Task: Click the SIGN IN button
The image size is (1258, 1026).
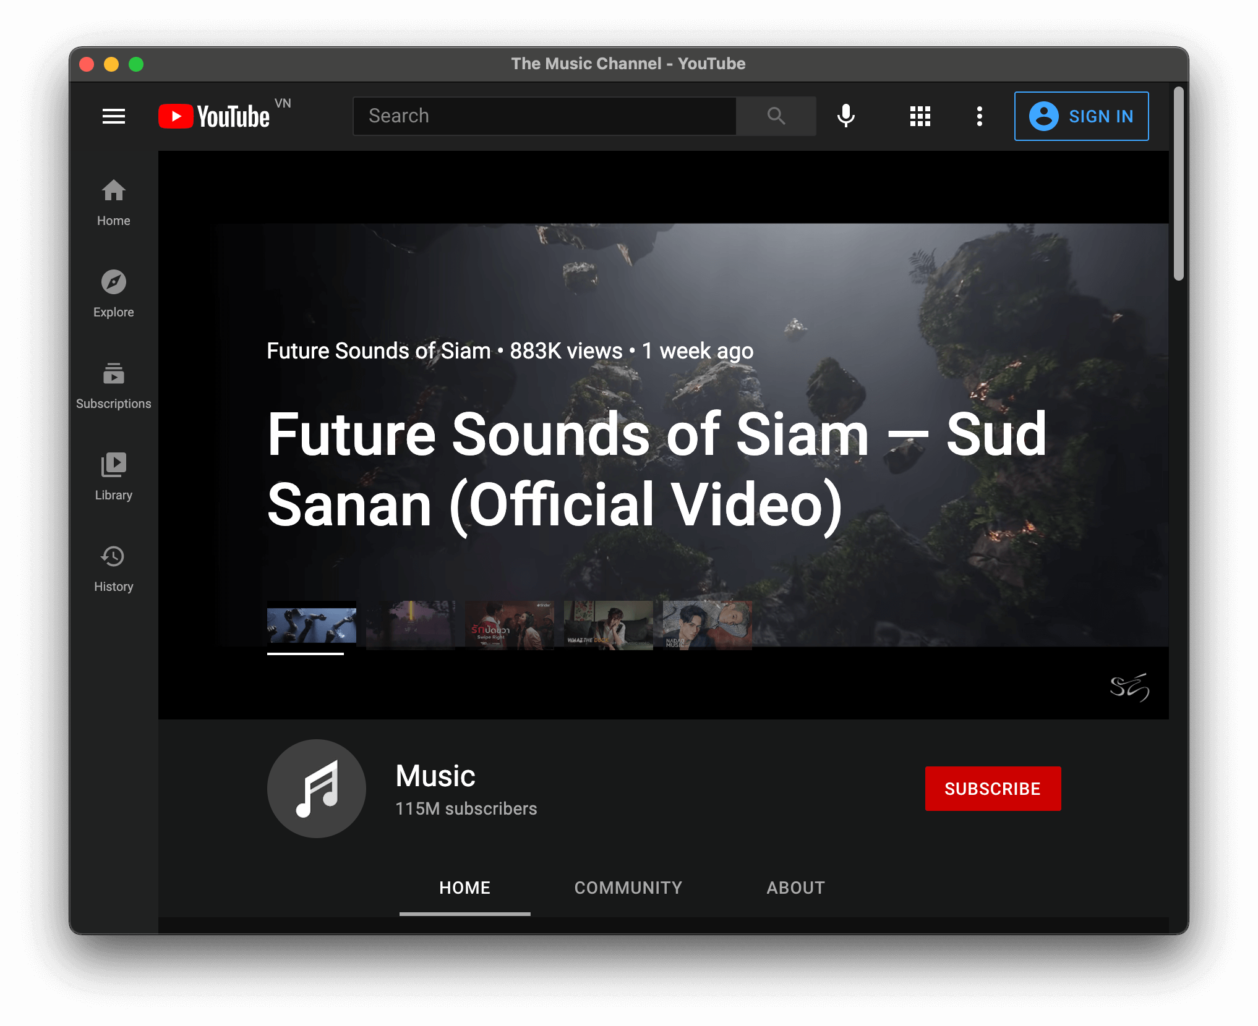Action: pyautogui.click(x=1081, y=116)
